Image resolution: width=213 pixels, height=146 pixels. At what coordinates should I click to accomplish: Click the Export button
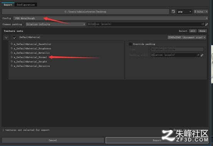pos(157,140)
